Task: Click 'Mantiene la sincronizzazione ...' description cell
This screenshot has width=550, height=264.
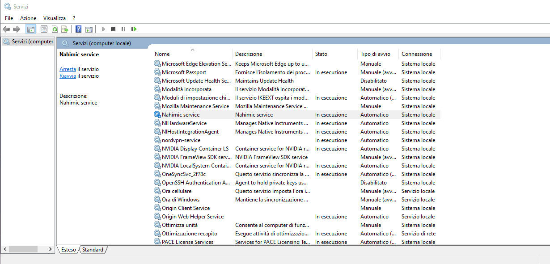Action: 272,200
